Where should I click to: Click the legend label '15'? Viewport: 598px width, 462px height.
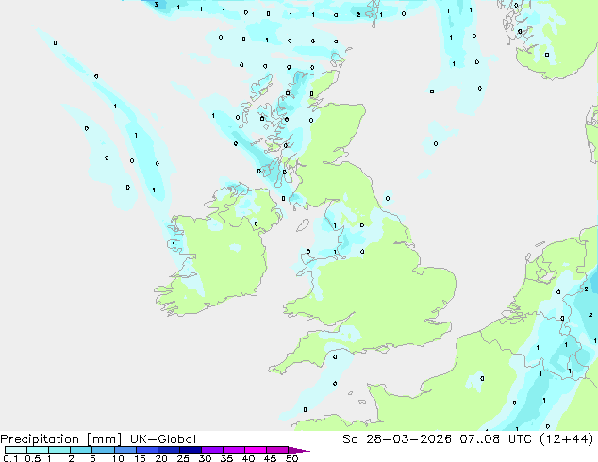pyautogui.click(x=140, y=458)
